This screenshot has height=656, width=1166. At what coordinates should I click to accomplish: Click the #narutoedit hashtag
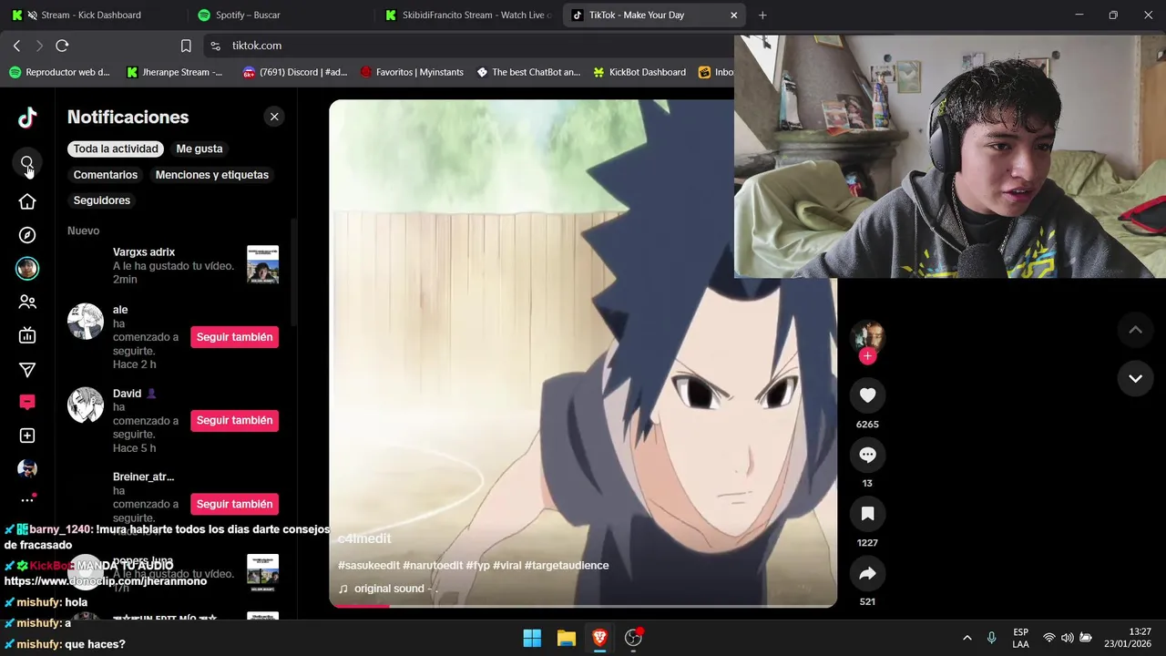tap(433, 566)
